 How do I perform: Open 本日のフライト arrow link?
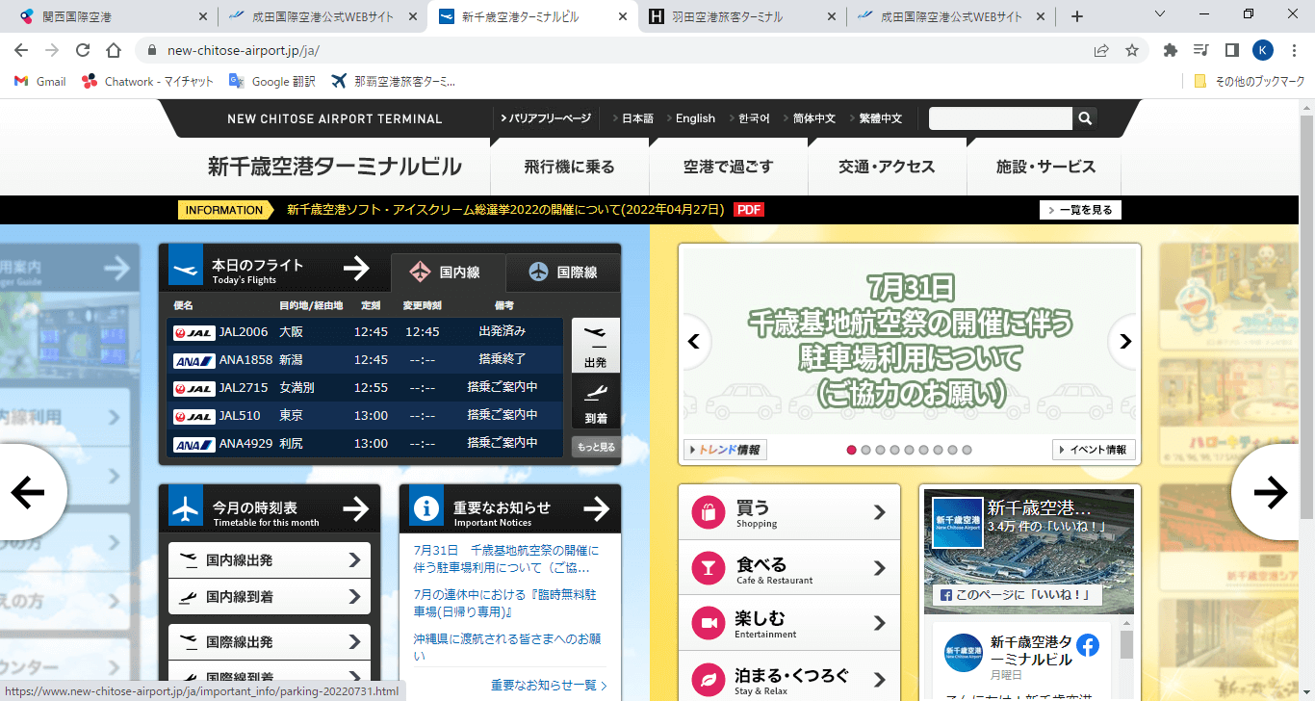tap(356, 268)
